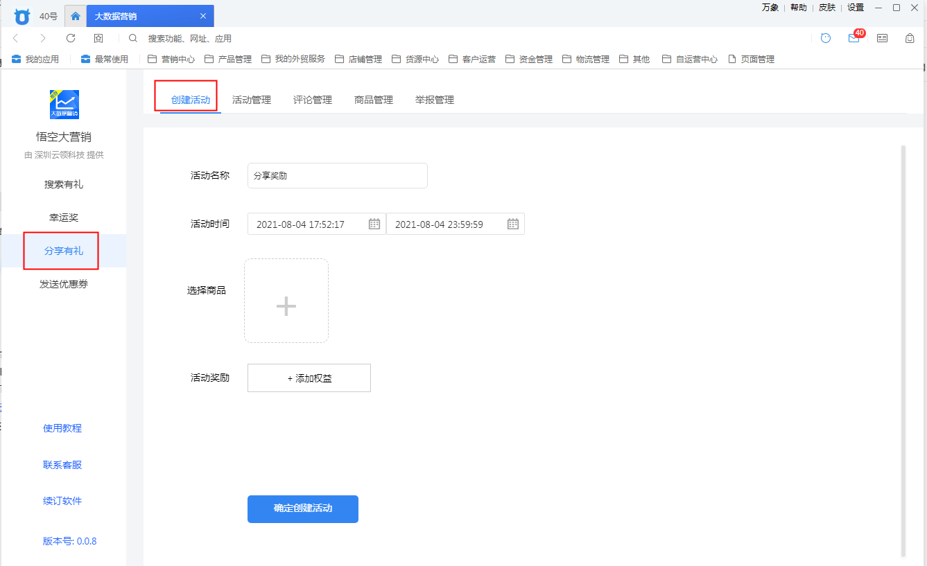The height and width of the screenshot is (566, 927).
Task: Select 搜索有礼 in the sidebar
Action: click(64, 184)
